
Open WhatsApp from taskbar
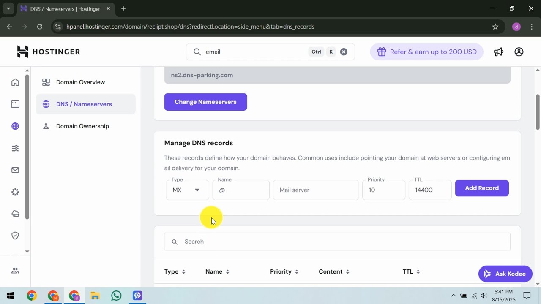tap(116, 296)
